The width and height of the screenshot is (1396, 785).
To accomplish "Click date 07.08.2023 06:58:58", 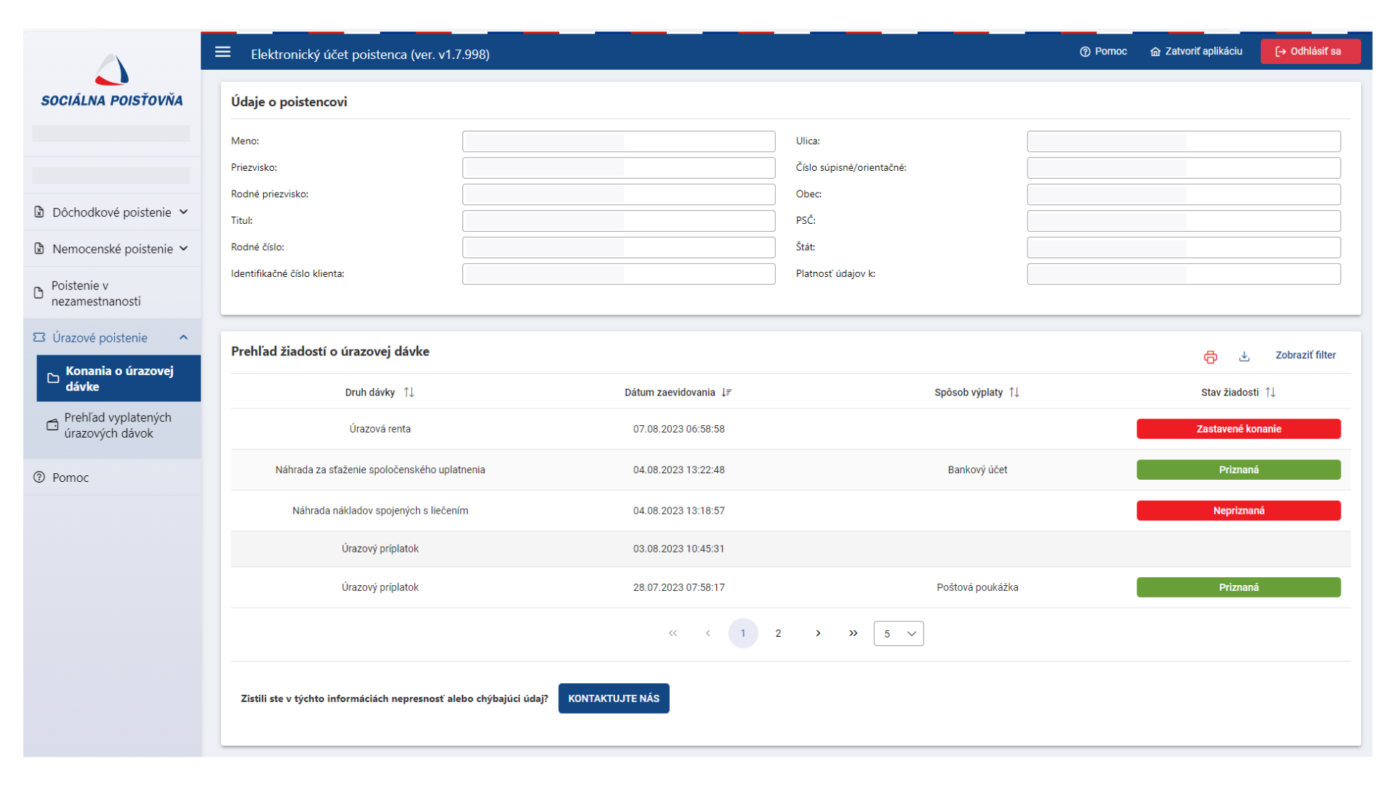I will (678, 429).
